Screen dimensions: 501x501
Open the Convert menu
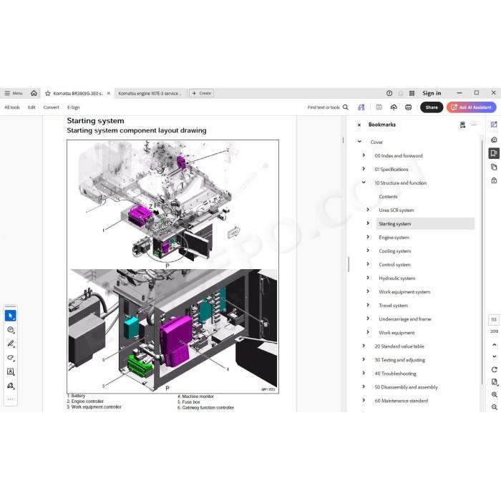[x=51, y=107]
